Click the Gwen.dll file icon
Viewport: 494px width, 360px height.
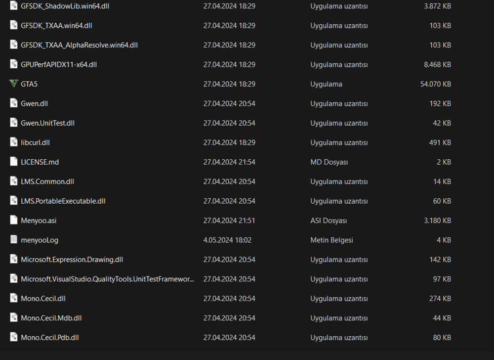(13, 103)
